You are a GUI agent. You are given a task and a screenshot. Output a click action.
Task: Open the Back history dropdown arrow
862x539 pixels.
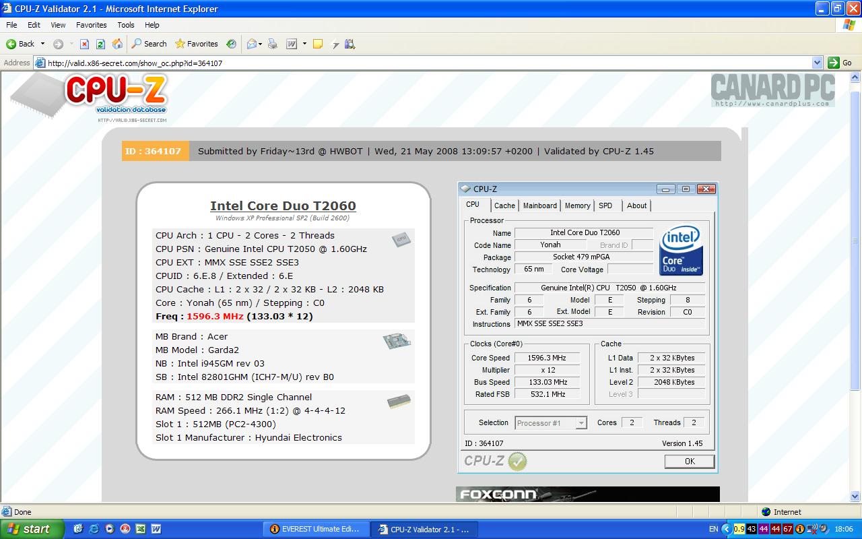click(x=43, y=44)
